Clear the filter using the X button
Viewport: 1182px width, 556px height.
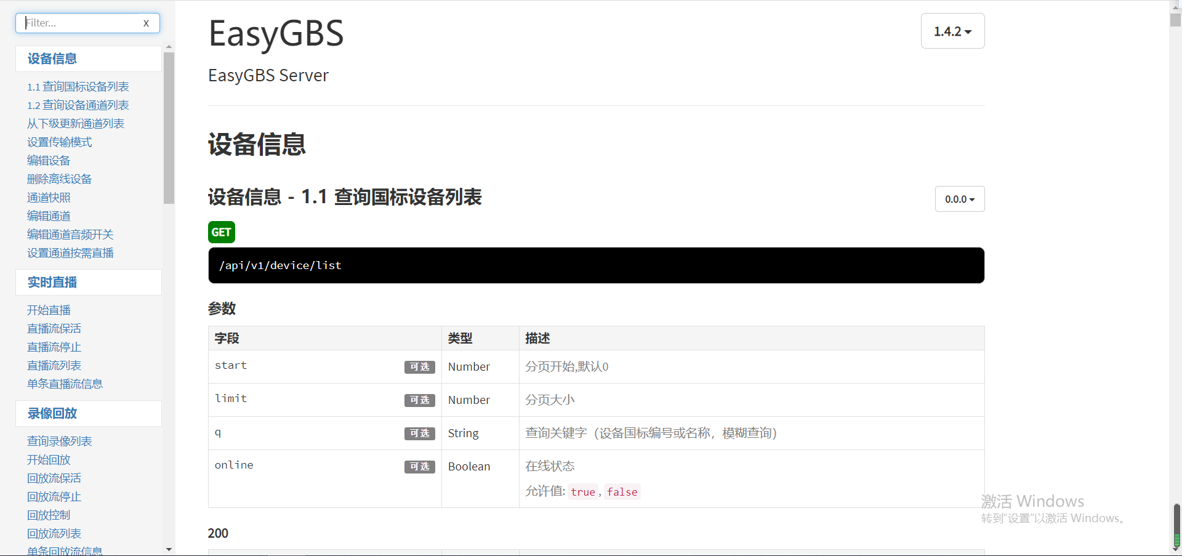click(x=146, y=23)
